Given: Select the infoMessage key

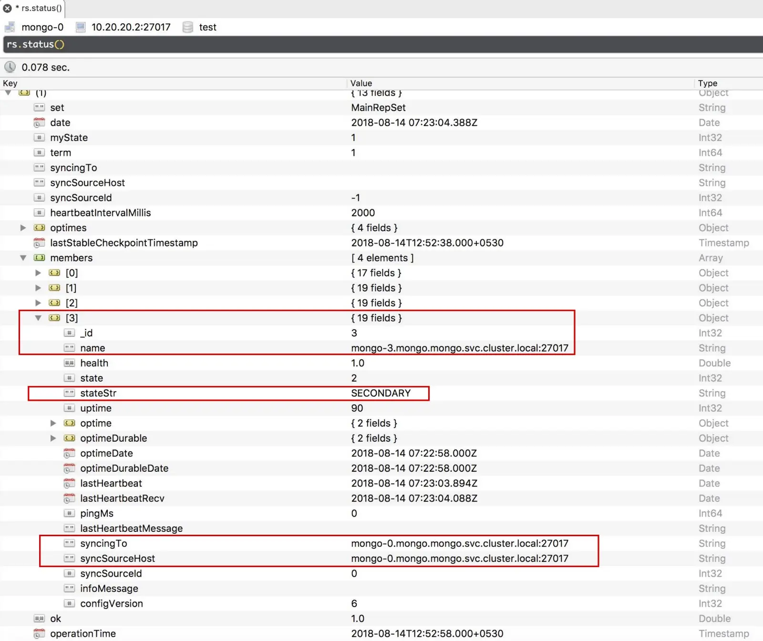Looking at the screenshot, I should pos(109,589).
